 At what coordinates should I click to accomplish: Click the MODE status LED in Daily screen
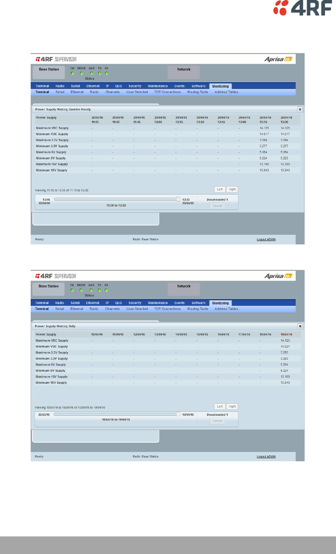tap(81, 290)
